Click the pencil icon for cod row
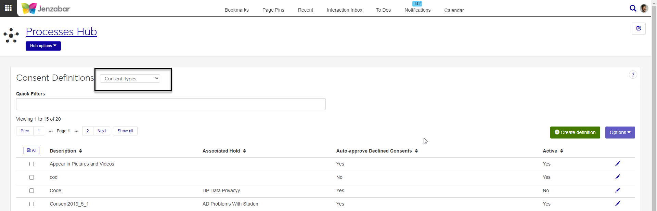 click(x=617, y=177)
